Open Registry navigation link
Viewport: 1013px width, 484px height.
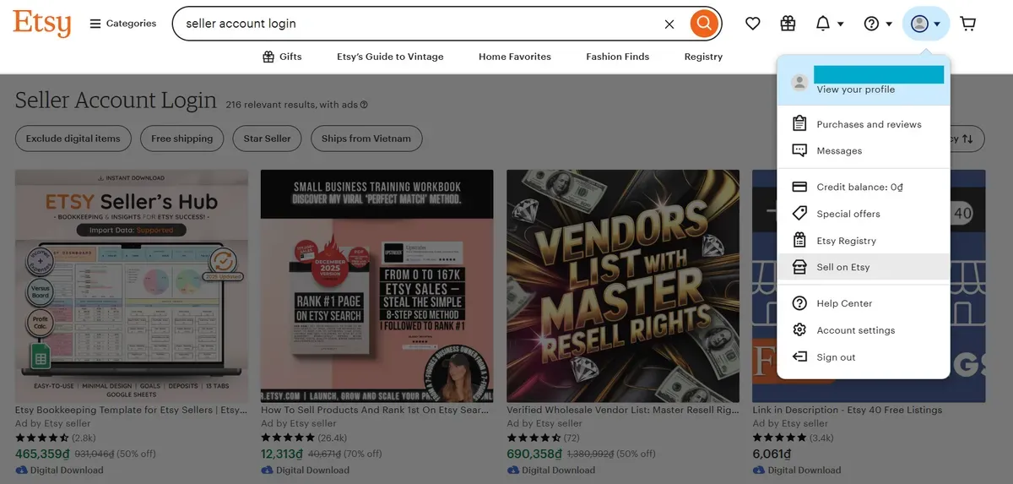click(x=704, y=57)
